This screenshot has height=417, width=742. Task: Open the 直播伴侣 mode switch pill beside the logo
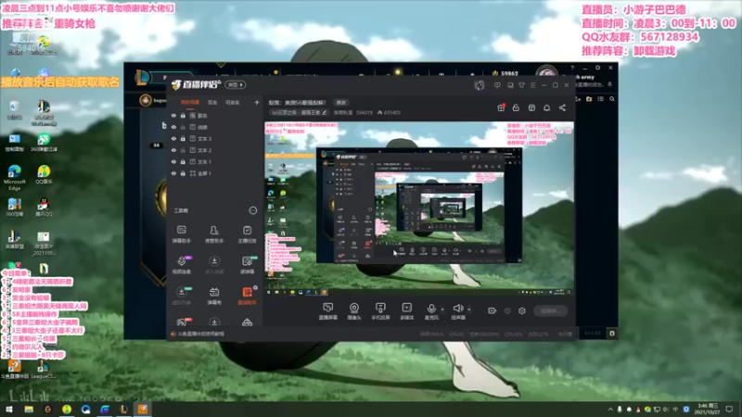236,84
